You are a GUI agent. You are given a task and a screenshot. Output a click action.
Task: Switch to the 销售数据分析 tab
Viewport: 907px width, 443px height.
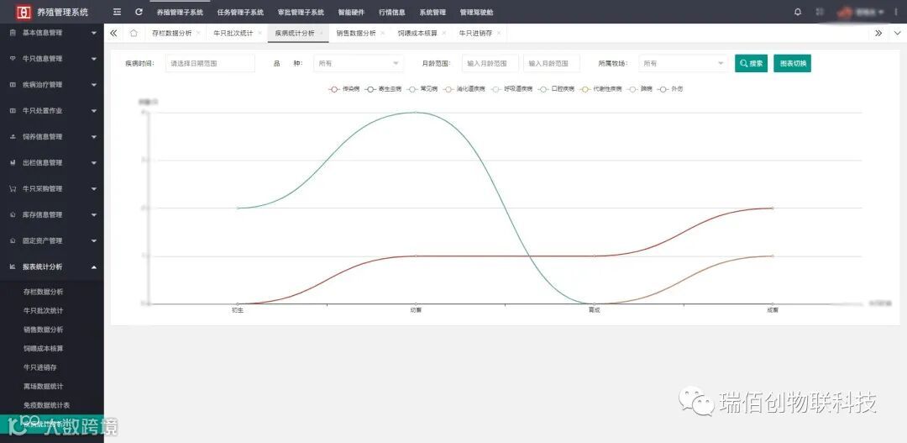pyautogui.click(x=356, y=33)
